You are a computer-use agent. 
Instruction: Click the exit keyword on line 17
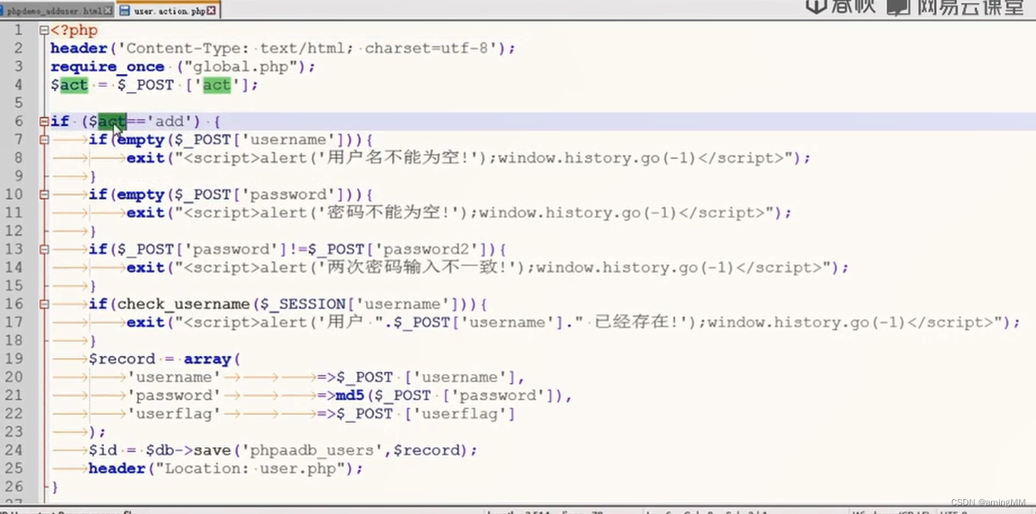(145, 322)
